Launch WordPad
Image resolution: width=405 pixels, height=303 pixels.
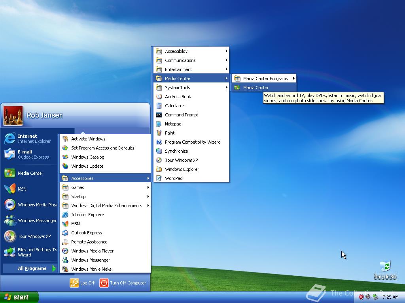click(x=191, y=178)
